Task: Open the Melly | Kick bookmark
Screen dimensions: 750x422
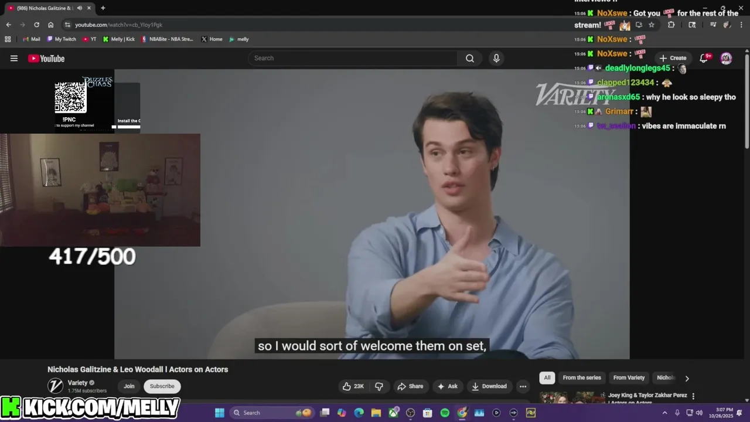Action: point(119,39)
